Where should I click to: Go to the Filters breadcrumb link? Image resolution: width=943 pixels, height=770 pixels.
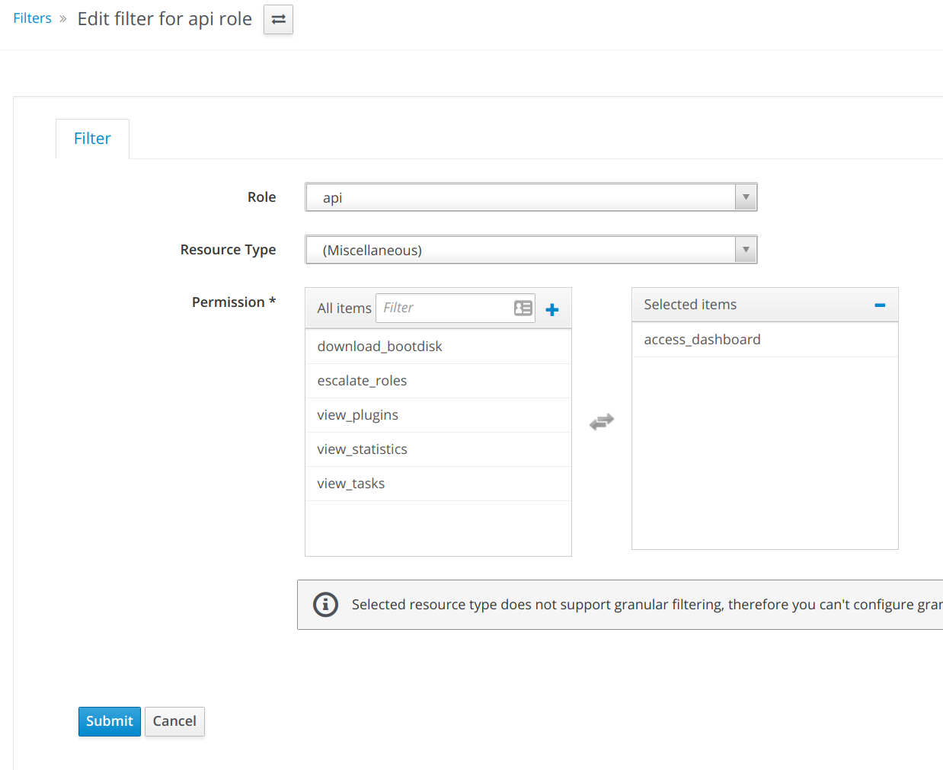pyautogui.click(x=33, y=18)
